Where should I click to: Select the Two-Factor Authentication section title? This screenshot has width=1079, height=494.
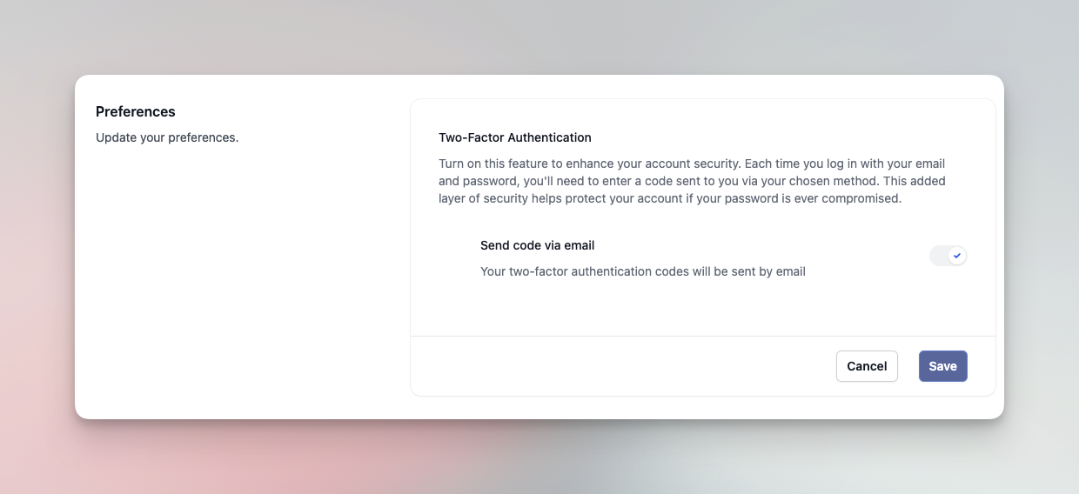514,137
